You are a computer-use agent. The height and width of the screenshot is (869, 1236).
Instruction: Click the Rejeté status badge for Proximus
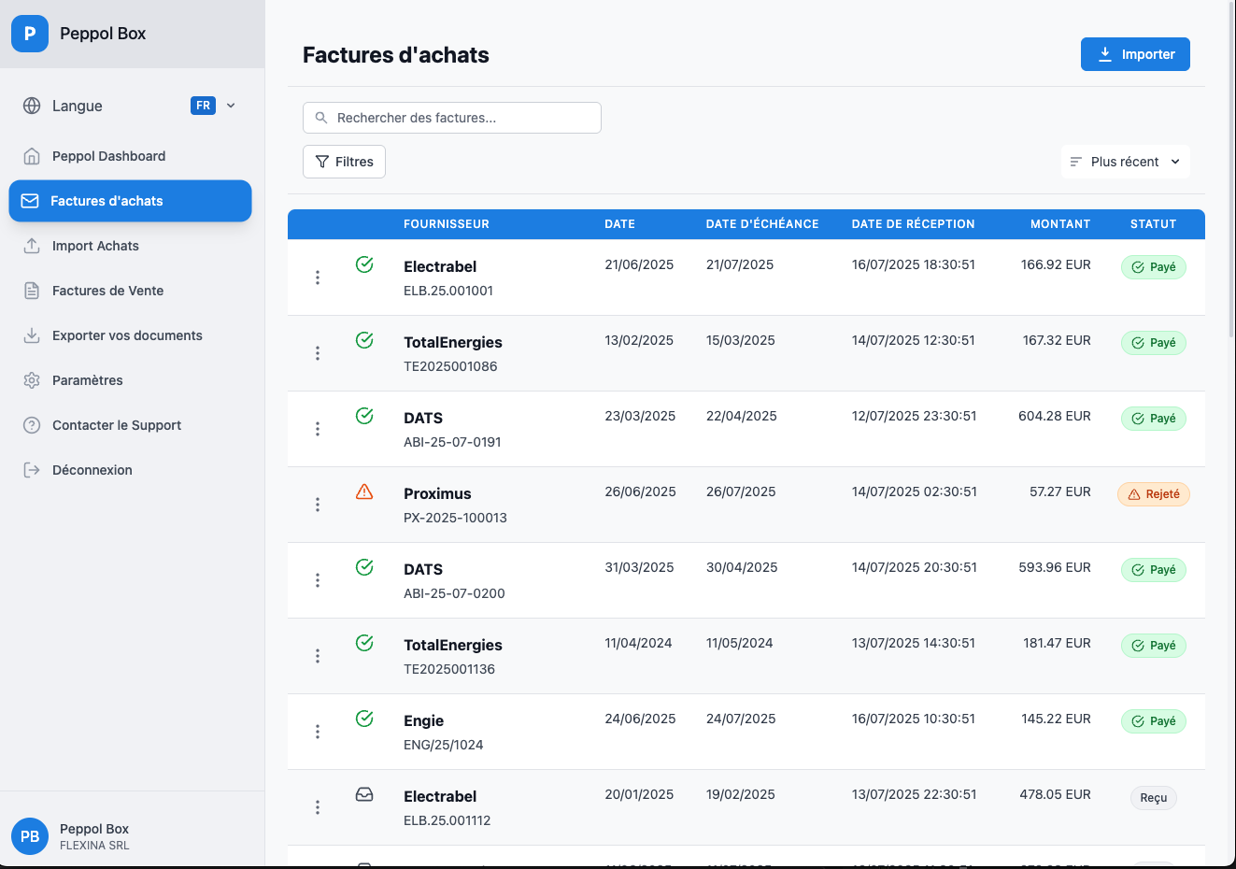click(x=1154, y=494)
